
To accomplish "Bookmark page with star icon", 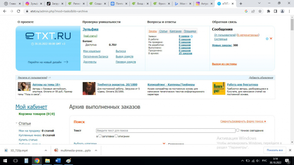I will coord(260,11).
